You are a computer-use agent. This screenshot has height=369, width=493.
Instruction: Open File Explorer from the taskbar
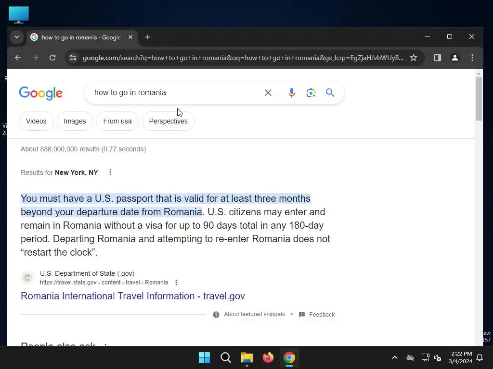tap(247, 357)
